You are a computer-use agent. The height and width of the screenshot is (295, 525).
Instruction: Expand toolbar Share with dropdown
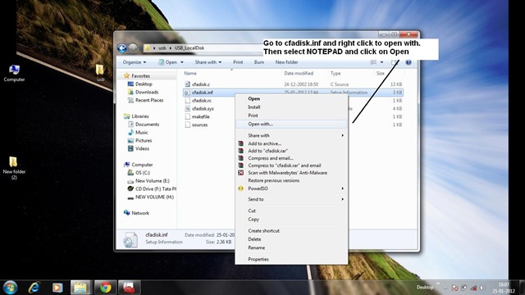tap(208, 62)
